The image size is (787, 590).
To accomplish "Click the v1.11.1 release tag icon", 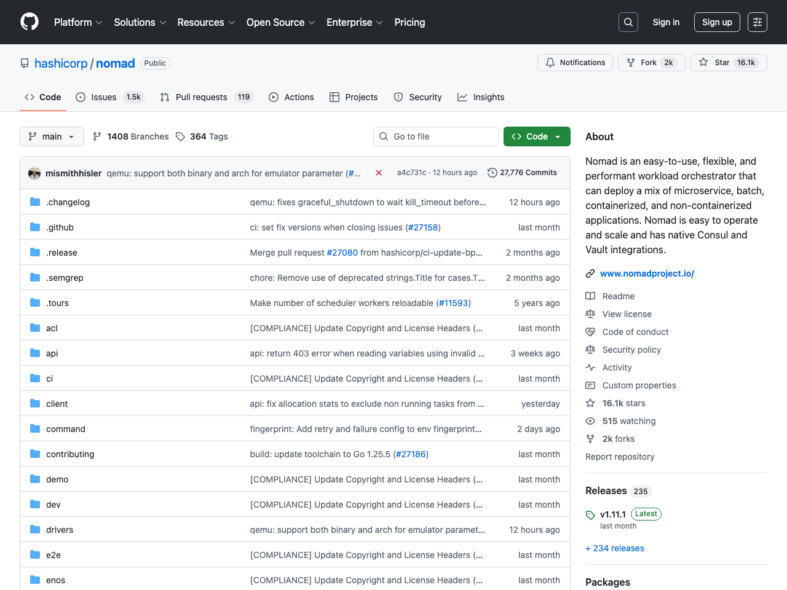I will click(x=590, y=515).
